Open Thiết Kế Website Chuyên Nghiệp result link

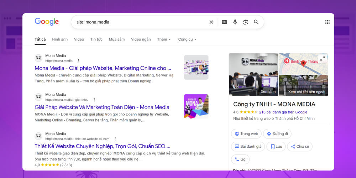tap(103, 146)
